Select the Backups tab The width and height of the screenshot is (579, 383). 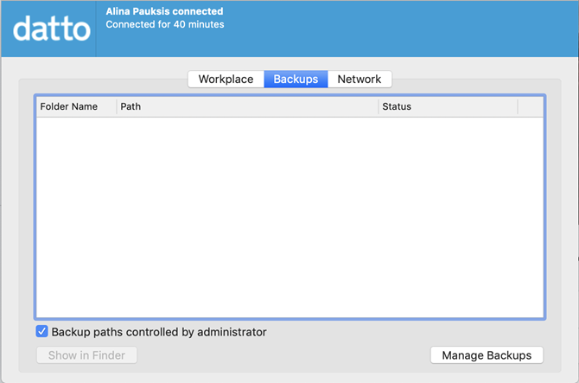tap(296, 79)
